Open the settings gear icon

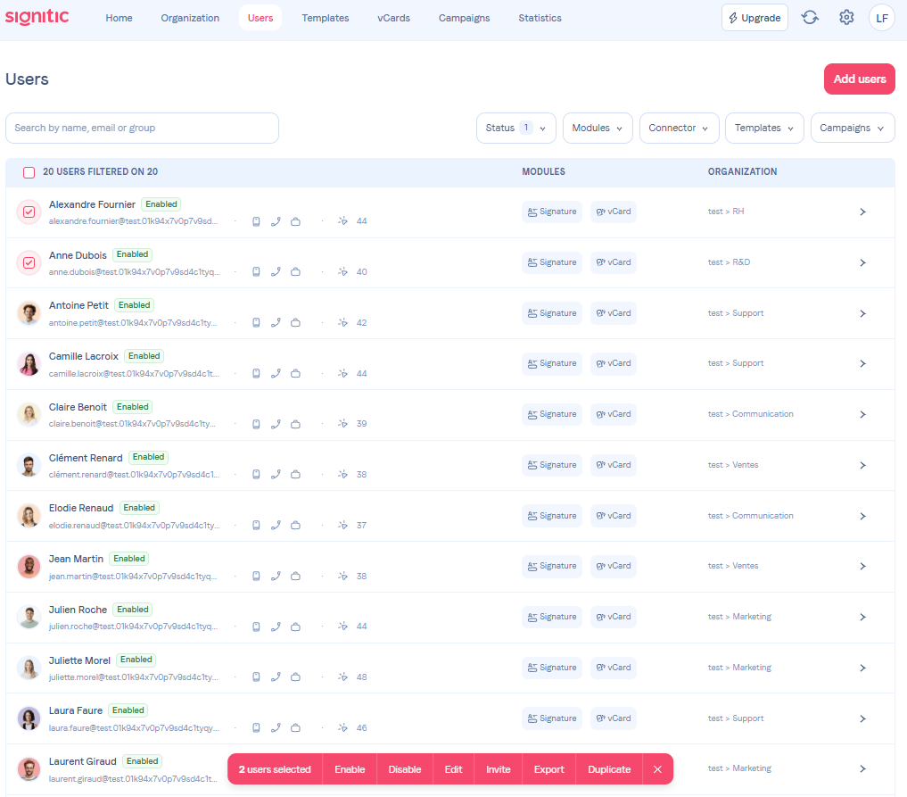846,18
